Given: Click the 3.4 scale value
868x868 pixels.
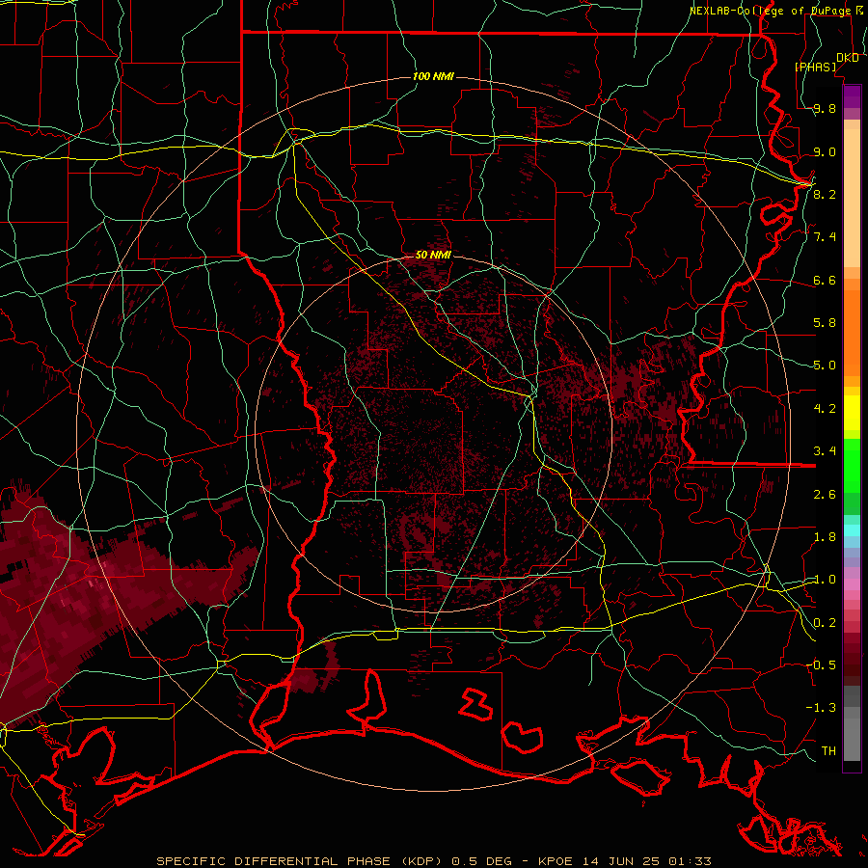Looking at the screenshot, I should [x=825, y=451].
